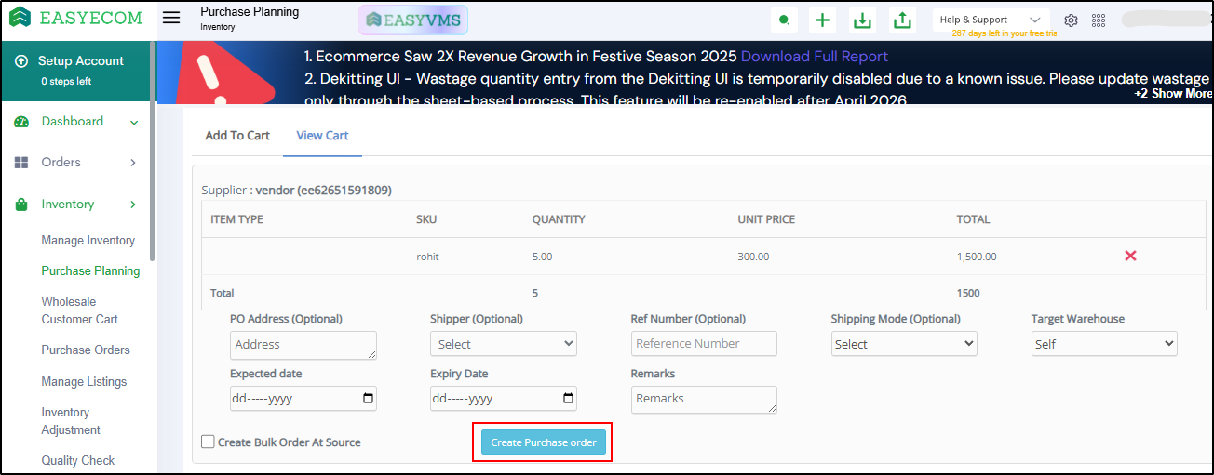The width and height of the screenshot is (1214, 475).
Task: Click the green plus add icon
Action: (822, 20)
